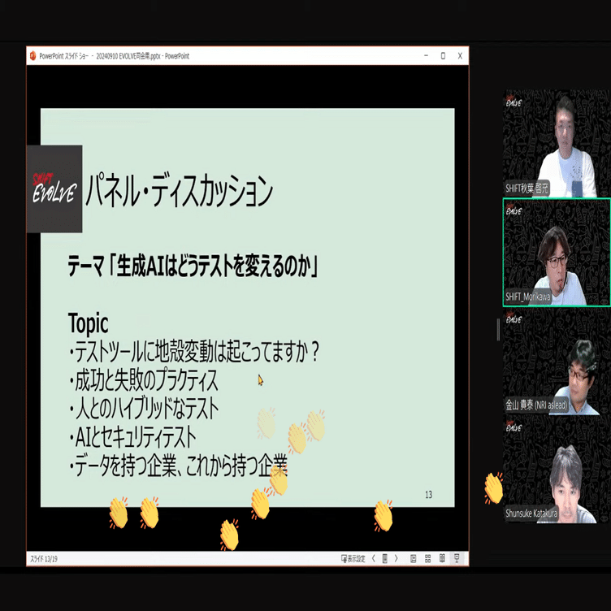Close the PowerPoint slideshow window

pyautogui.click(x=460, y=56)
